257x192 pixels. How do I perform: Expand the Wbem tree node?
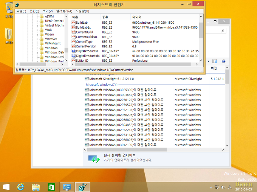coord(37,35)
